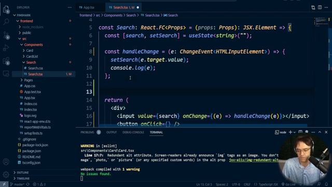Click Spaces: 2 indentation setting
Image resolution: width=332 pixels, height=187 pixels.
[222, 184]
